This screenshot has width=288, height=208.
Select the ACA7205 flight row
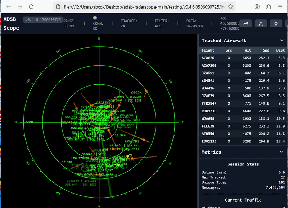(243, 66)
